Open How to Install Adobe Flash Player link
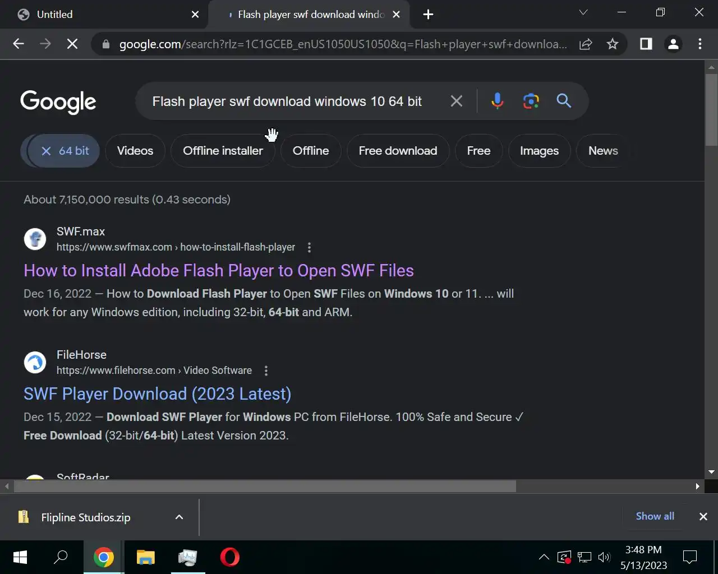Screen dimensions: 718x574 coord(219,271)
